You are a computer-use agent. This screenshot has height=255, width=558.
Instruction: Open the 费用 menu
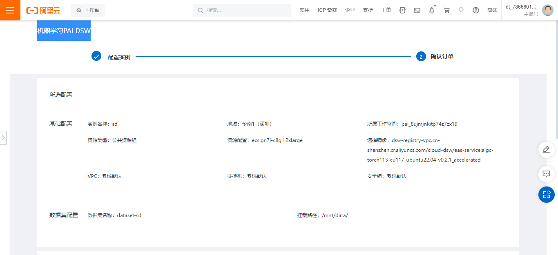pos(305,10)
